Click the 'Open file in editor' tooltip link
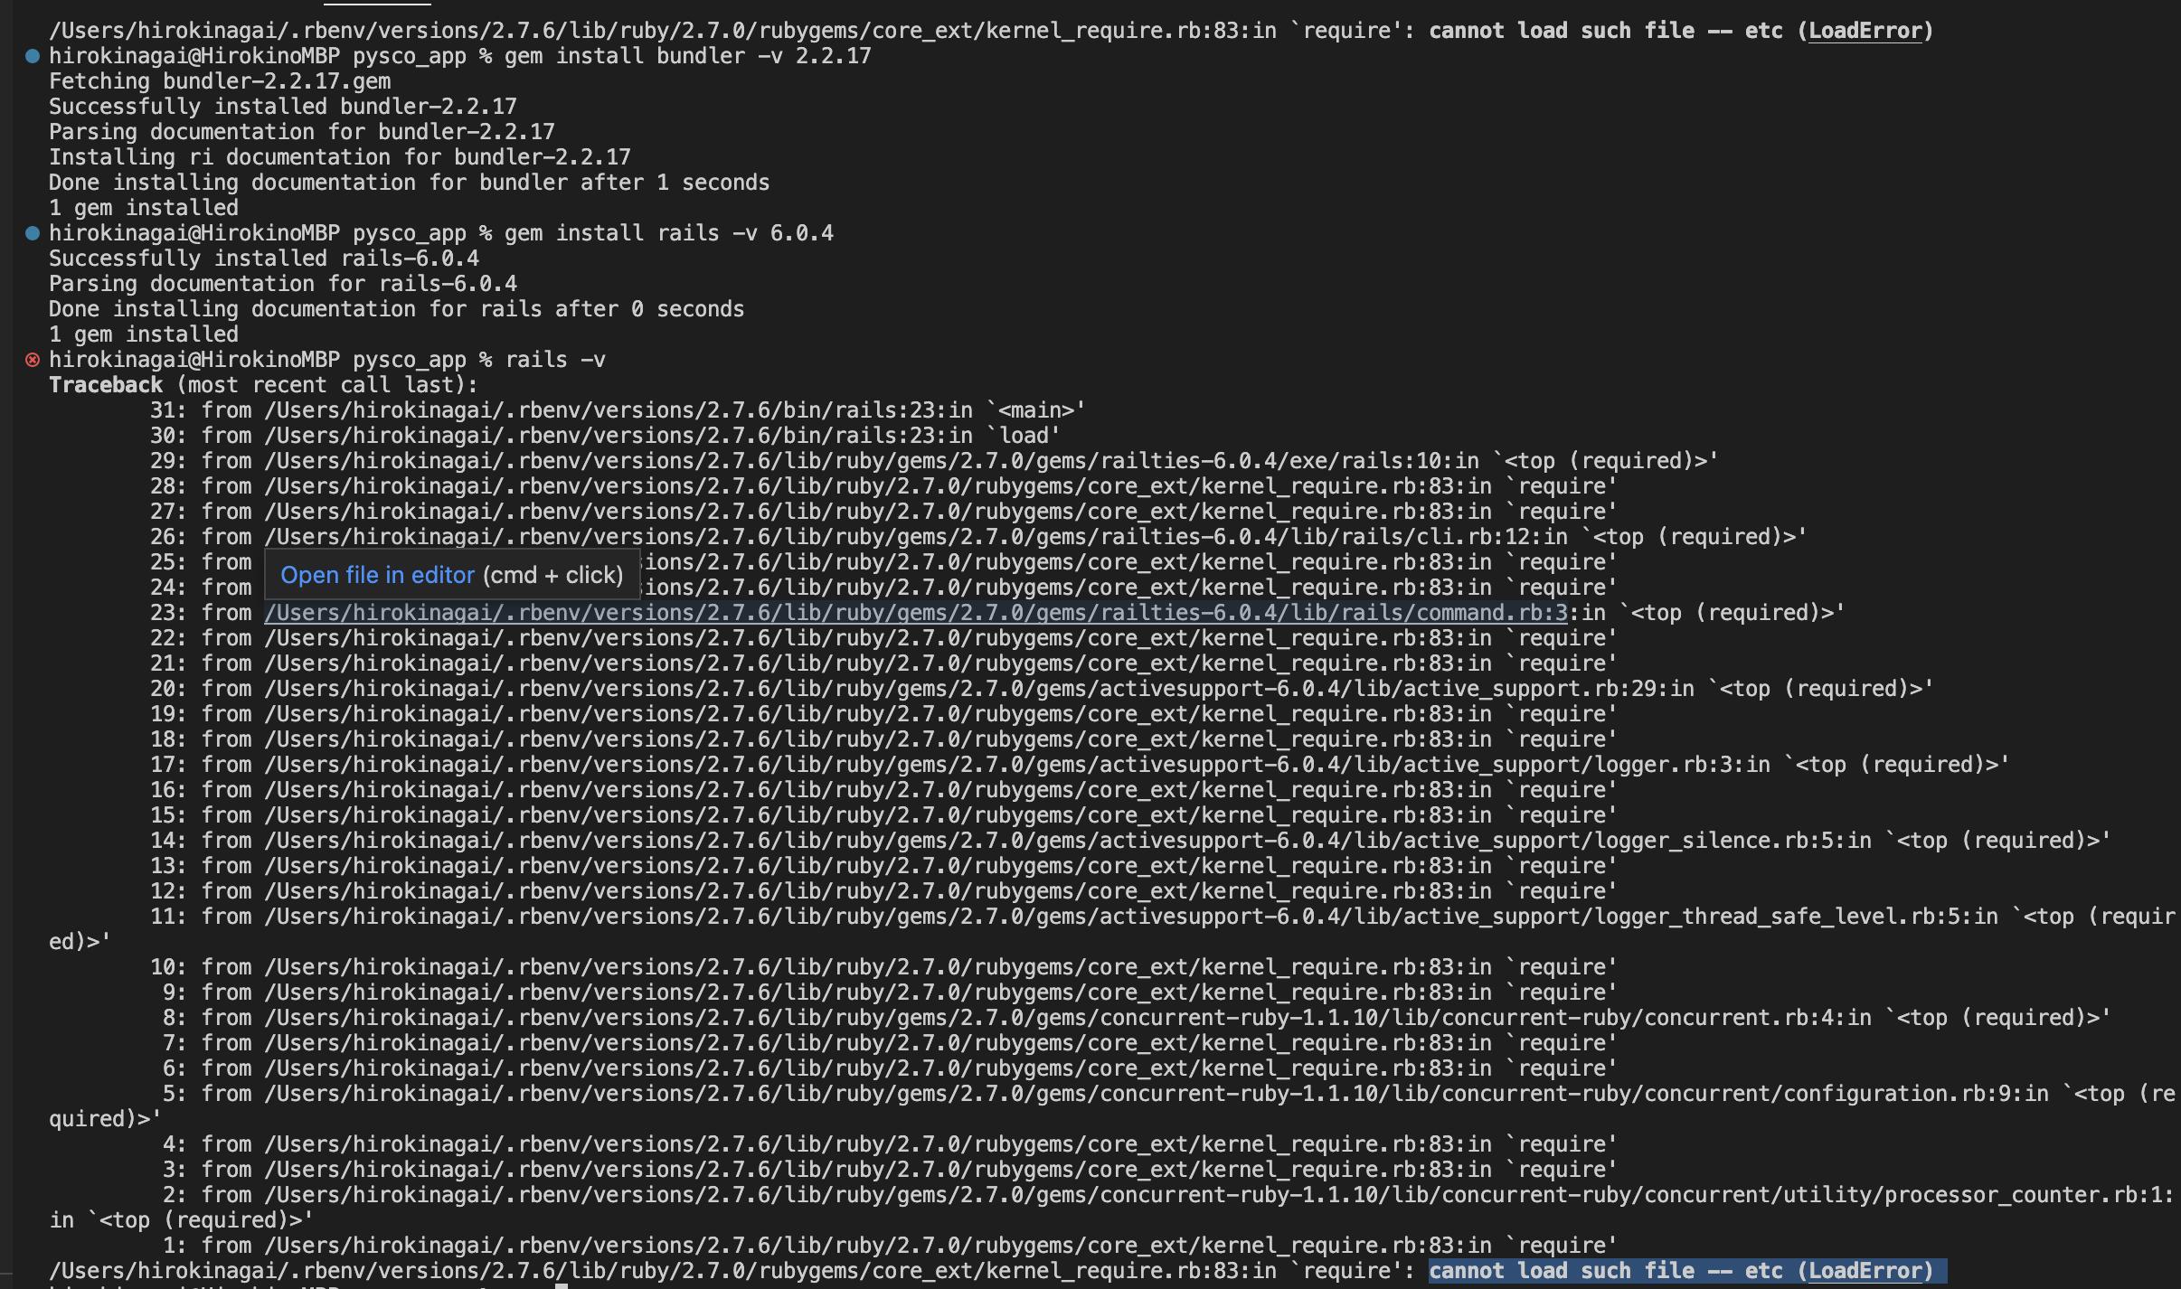Viewport: 2181px width, 1289px height. click(377, 575)
